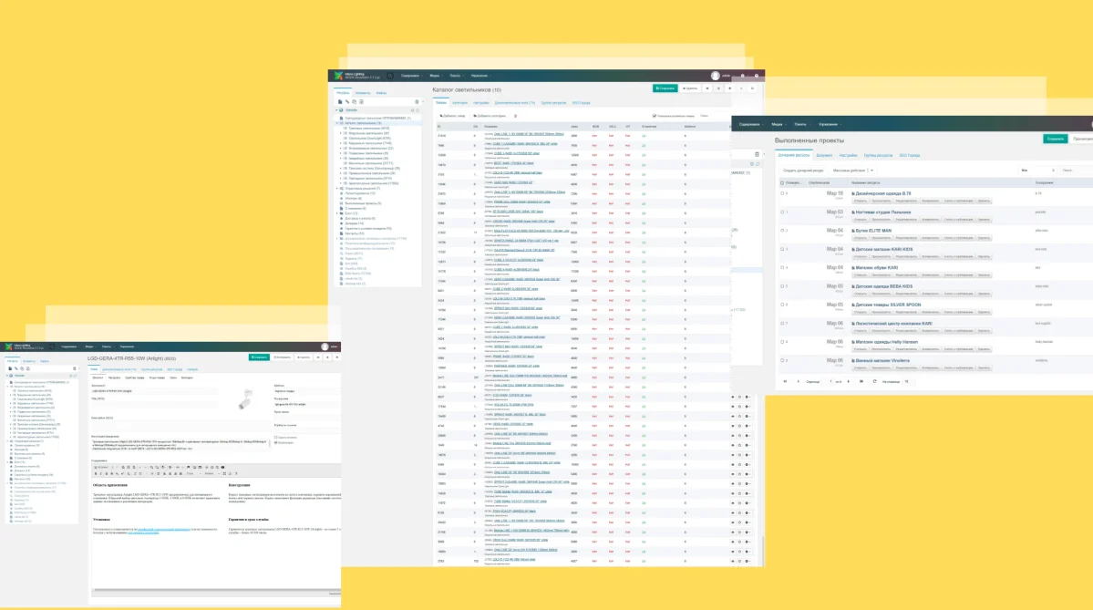Image resolution: width=1093 pixels, height=610 pixels.
Task: Click the new weblink icon in the catalog tree toolbar
Action: (x=347, y=102)
